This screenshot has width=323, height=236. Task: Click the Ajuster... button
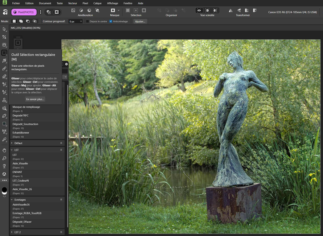(x=140, y=21)
